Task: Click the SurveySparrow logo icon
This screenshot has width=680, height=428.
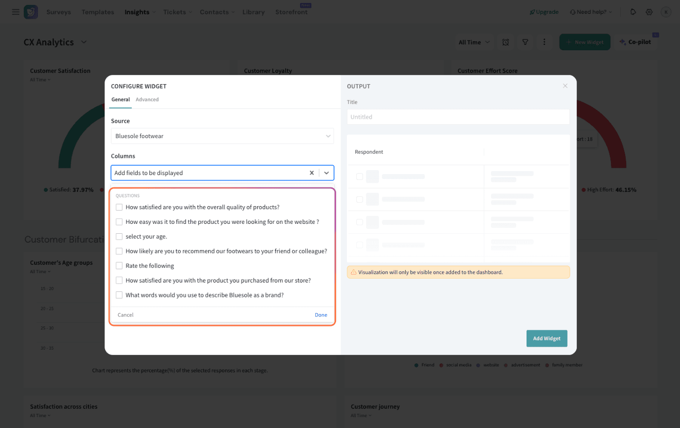Action: [x=31, y=12]
